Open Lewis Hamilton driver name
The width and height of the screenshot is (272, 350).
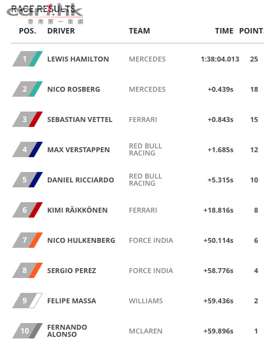pyautogui.click(x=78, y=59)
